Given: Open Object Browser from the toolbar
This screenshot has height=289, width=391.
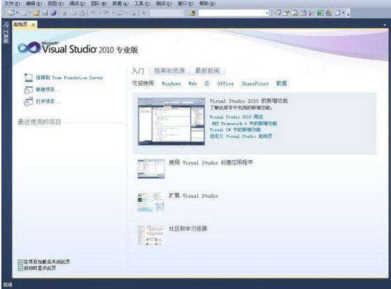Looking at the screenshot, I should coord(303,13).
